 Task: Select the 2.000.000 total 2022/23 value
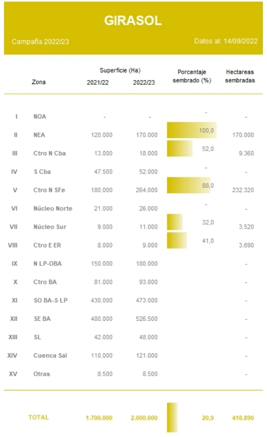tap(144, 418)
